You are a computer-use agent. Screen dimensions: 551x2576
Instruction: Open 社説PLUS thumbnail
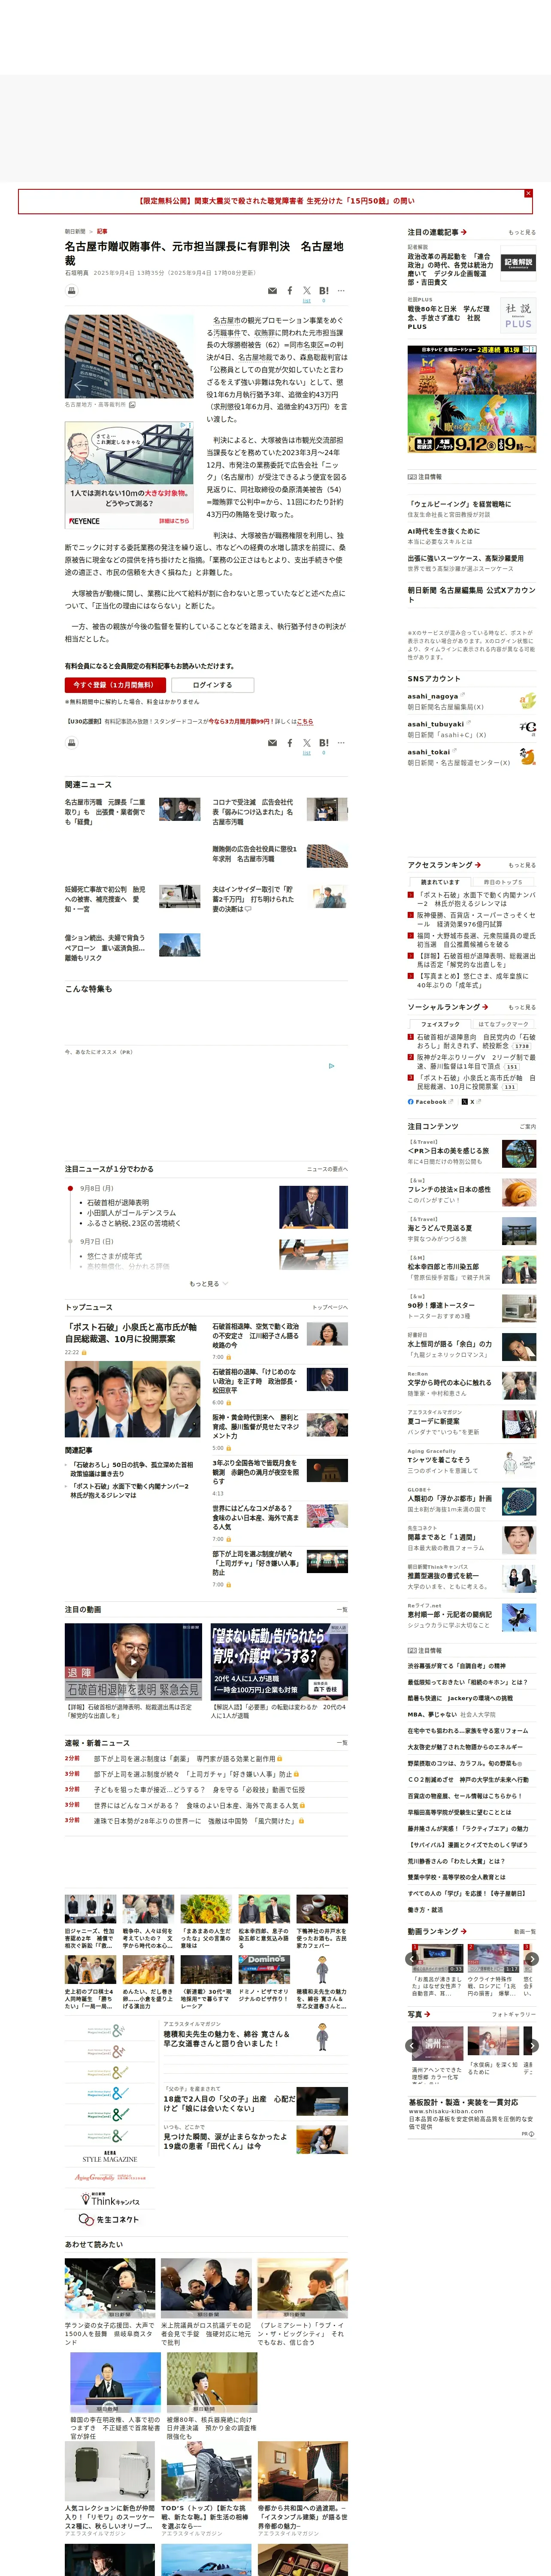click(x=518, y=315)
